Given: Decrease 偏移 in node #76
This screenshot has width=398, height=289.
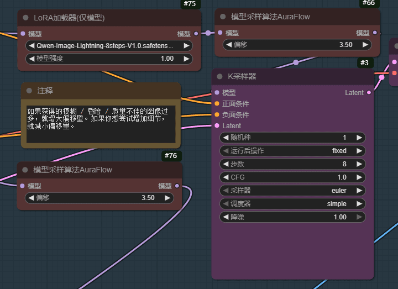Looking at the screenshot, I should (31, 198).
